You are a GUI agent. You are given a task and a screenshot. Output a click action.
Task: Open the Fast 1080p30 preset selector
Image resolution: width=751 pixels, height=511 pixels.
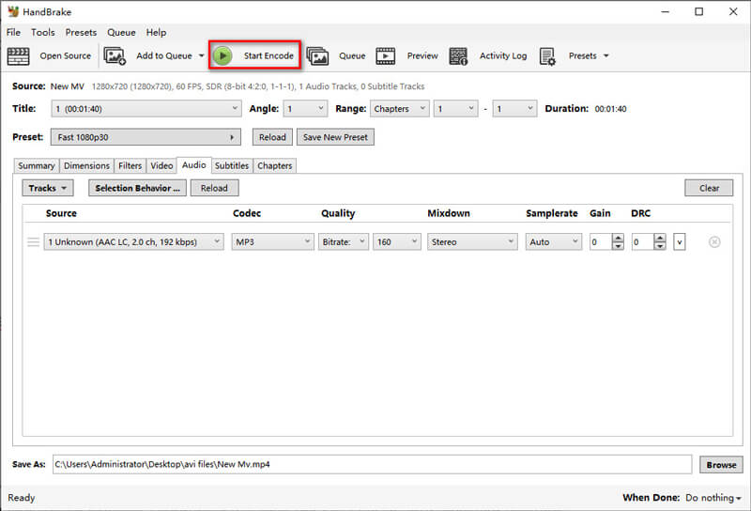146,137
